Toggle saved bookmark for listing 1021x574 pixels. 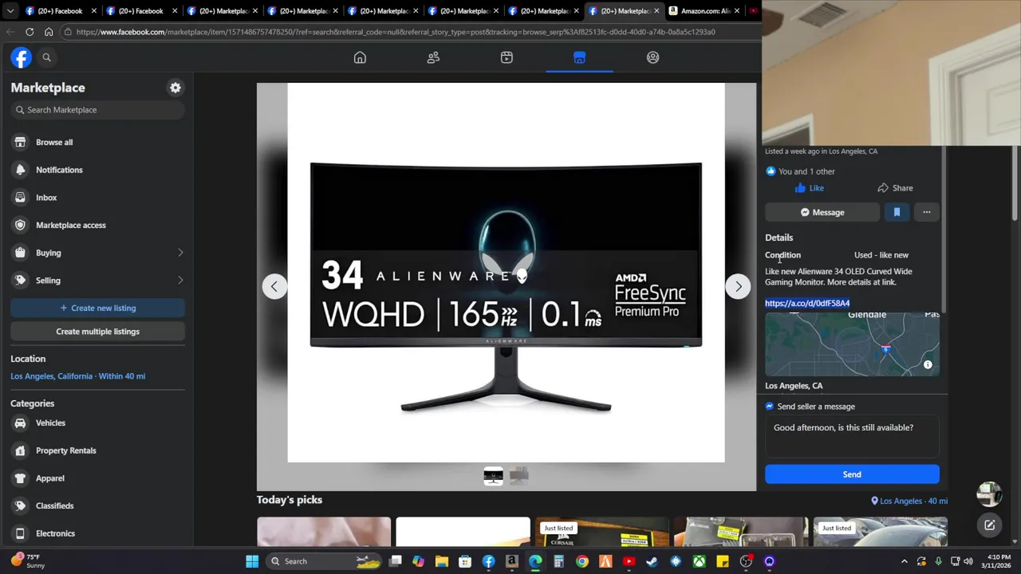(x=897, y=212)
